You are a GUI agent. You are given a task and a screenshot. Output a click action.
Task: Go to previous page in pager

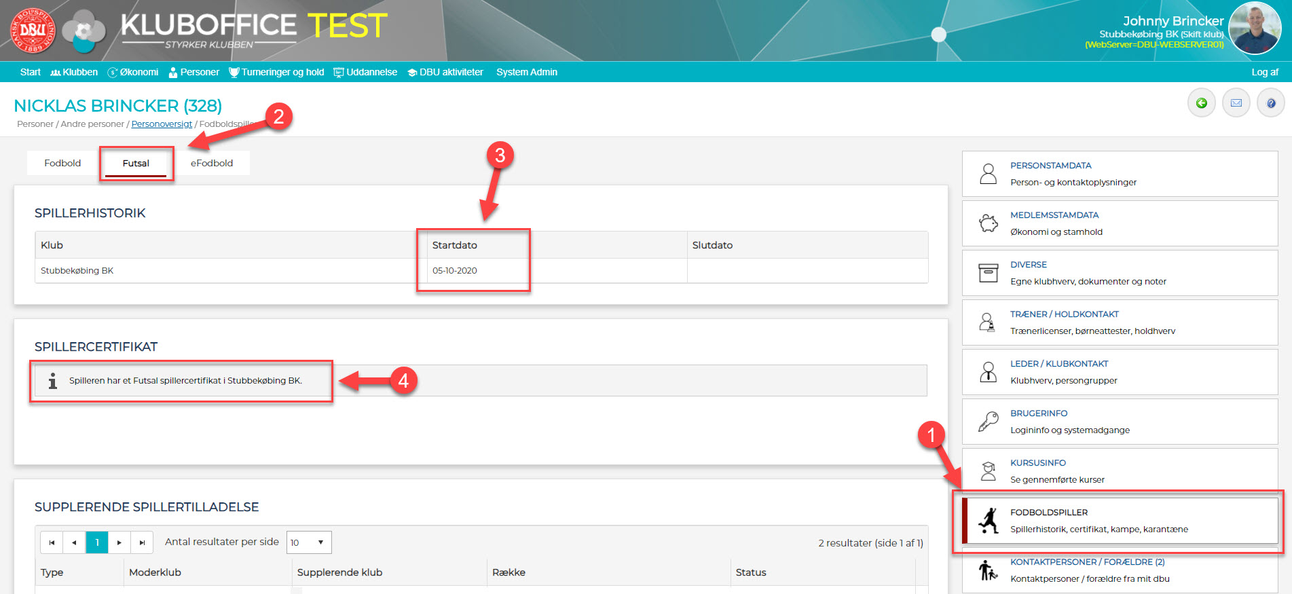[74, 542]
